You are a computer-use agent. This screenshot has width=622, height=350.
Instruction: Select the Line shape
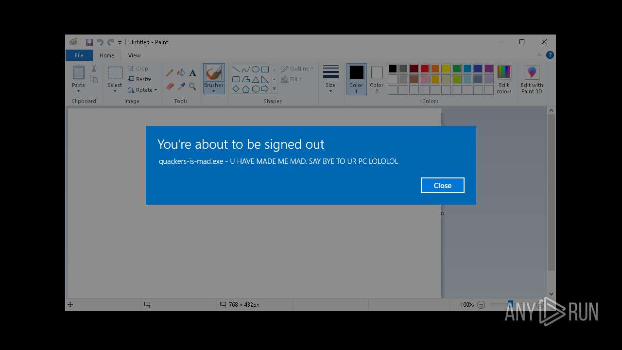[236, 70]
